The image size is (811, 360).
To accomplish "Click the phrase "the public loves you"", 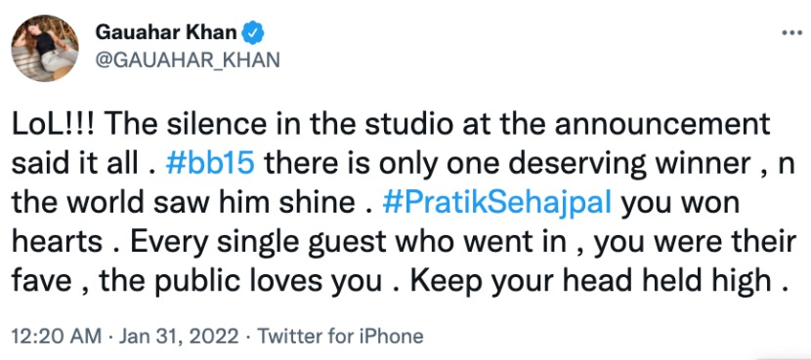I will pos(240,281).
